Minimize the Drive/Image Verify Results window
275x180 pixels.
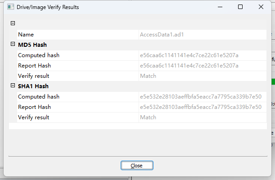[x=219, y=7]
